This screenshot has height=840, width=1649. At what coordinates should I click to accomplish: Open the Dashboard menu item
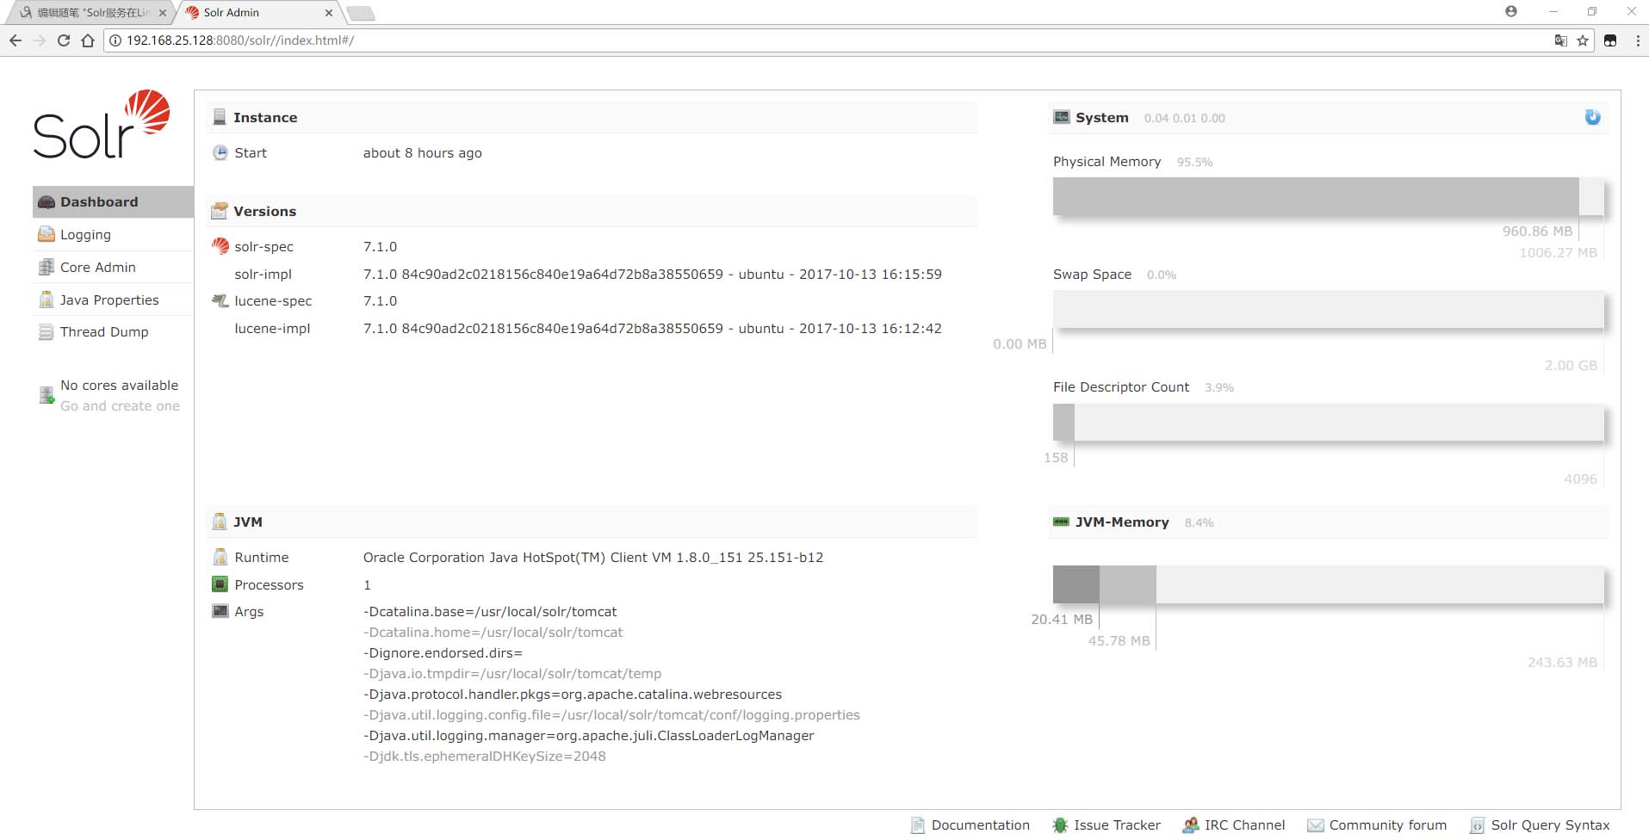[x=113, y=202]
